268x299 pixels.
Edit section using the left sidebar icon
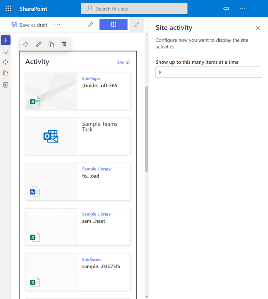(6, 51)
